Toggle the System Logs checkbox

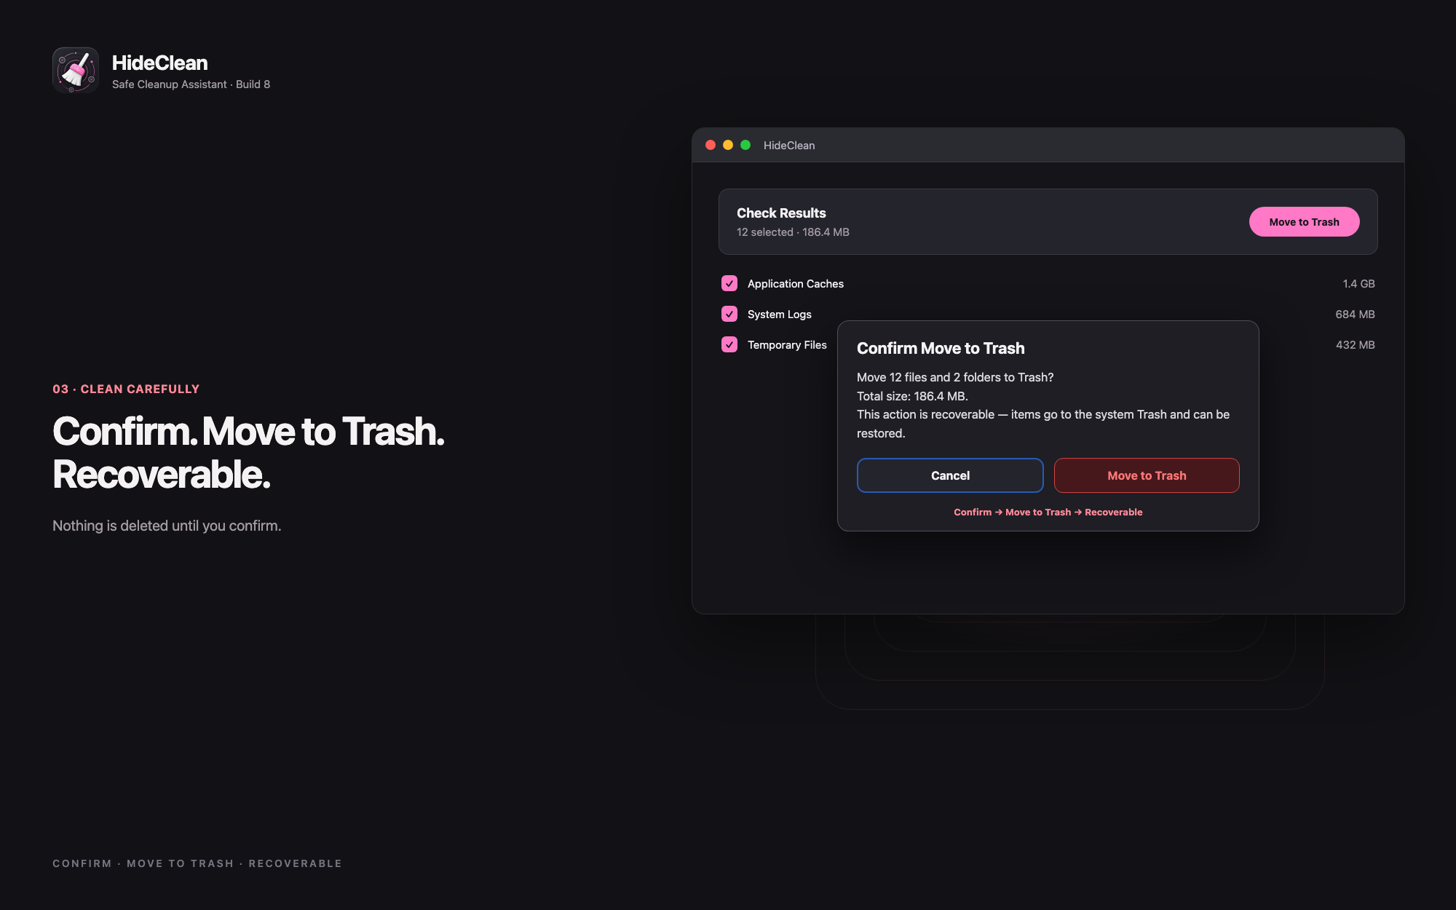pyautogui.click(x=729, y=314)
